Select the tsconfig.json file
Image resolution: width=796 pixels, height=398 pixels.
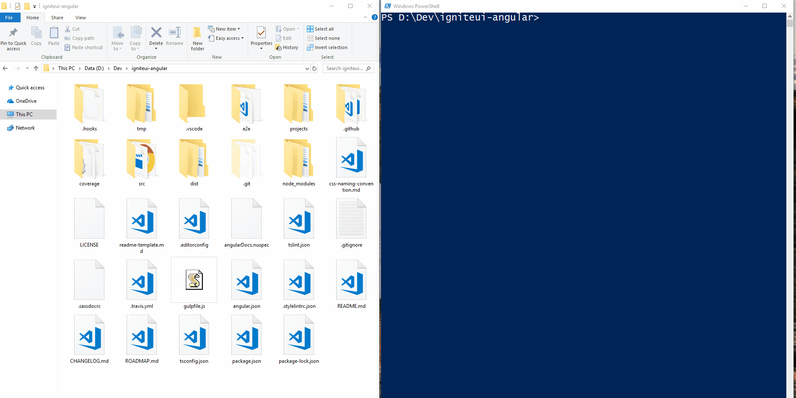click(194, 339)
